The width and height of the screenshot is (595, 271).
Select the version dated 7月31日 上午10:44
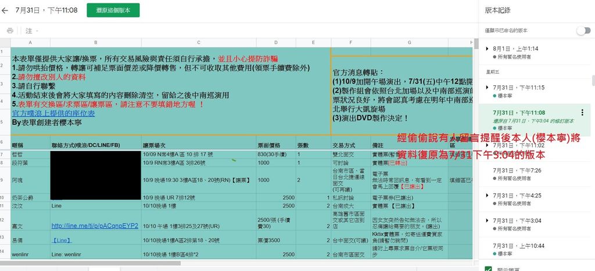point(535,250)
